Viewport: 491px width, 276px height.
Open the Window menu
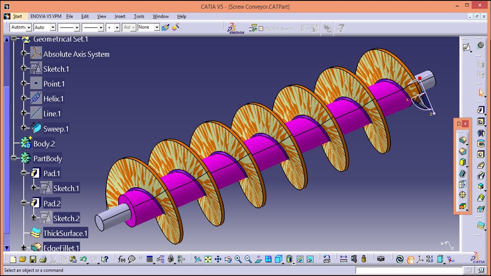point(161,16)
